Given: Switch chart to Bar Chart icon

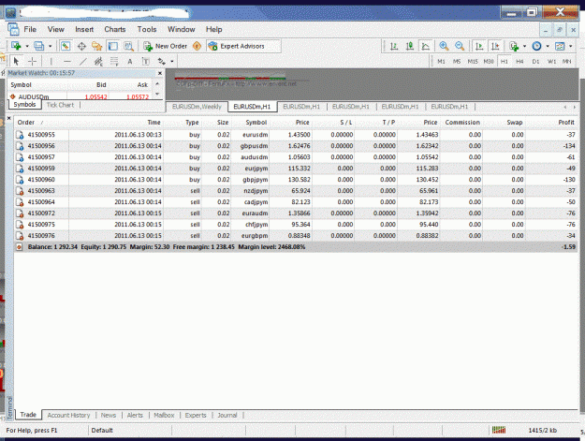Looking at the screenshot, I should tap(394, 46).
